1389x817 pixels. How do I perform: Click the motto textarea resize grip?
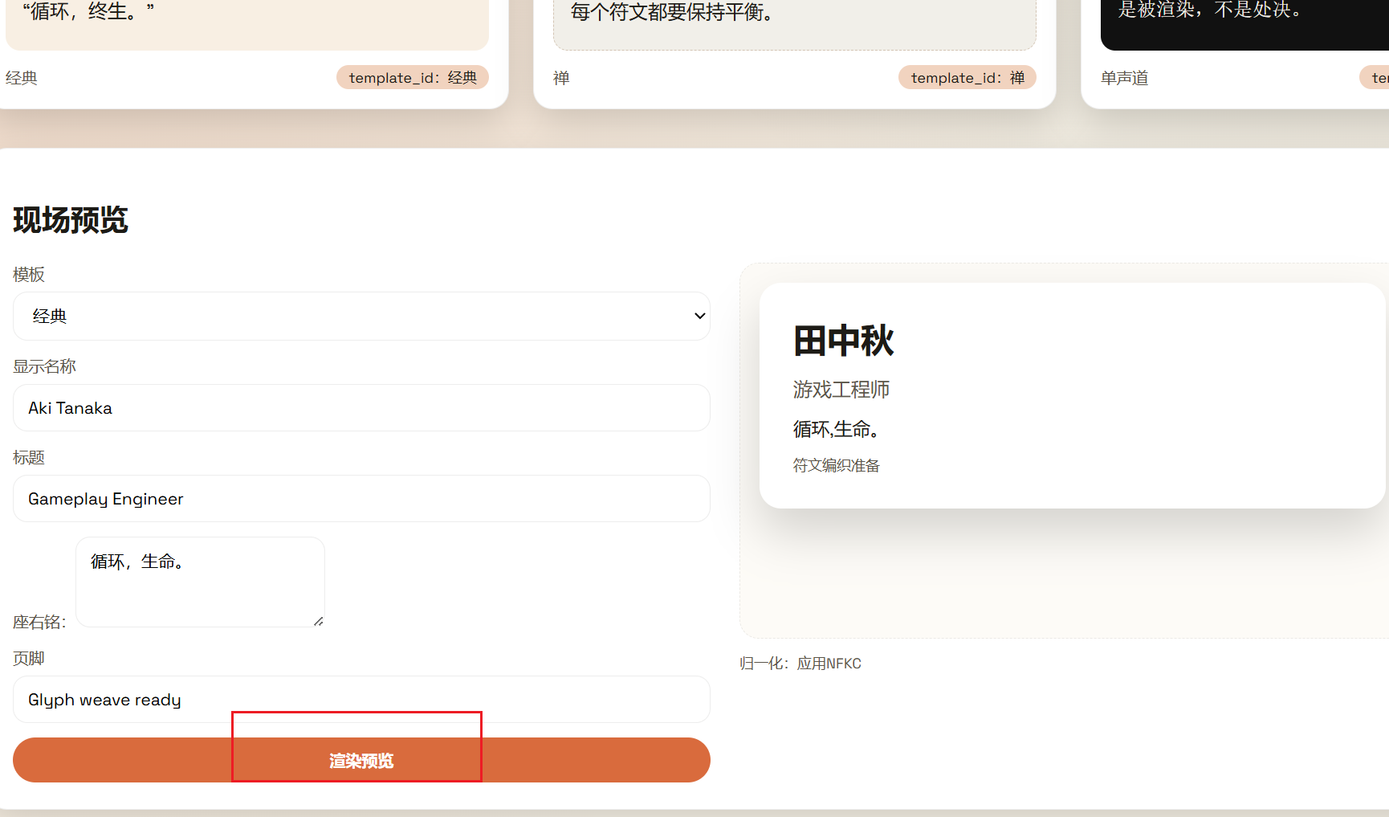click(319, 621)
